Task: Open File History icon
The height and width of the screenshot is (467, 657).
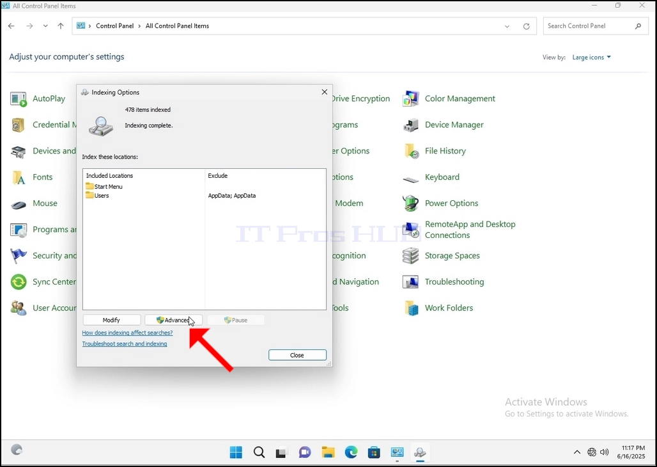Action: click(410, 152)
